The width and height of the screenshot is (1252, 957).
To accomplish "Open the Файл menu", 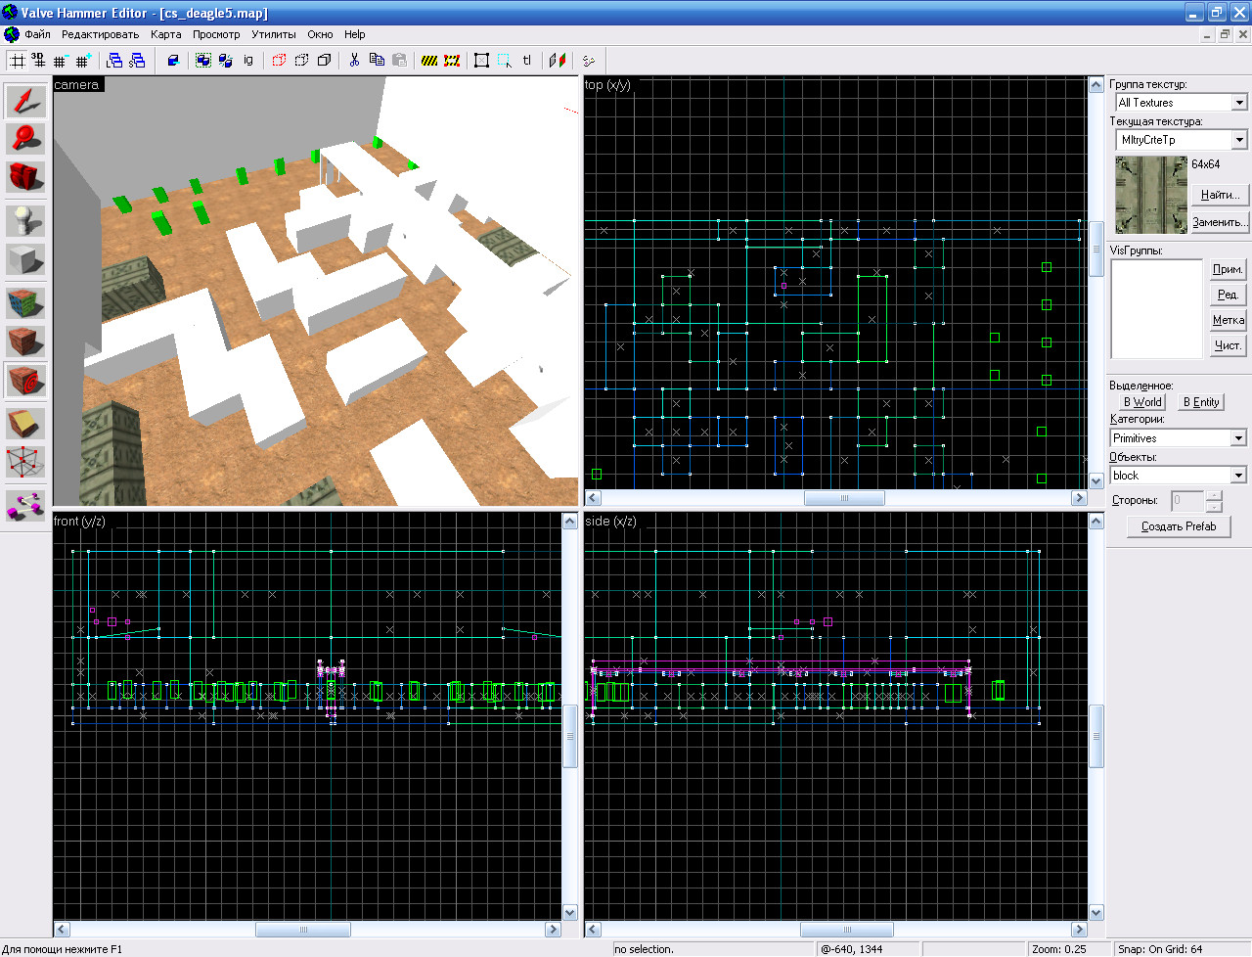I will pyautogui.click(x=37, y=34).
